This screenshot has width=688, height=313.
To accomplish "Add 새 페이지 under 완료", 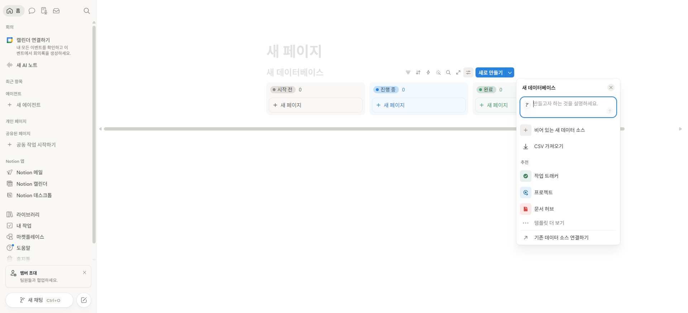I will (496, 105).
